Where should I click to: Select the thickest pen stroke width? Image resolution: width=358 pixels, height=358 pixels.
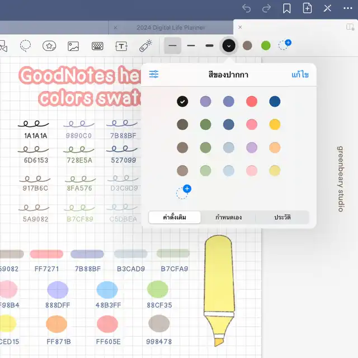click(x=209, y=45)
